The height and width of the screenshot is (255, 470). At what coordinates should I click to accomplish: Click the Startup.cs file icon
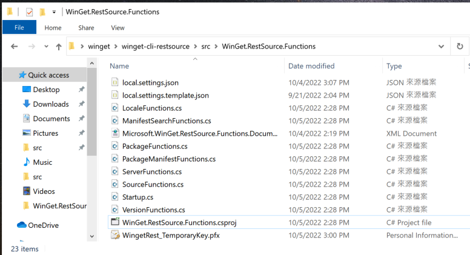[x=115, y=197]
